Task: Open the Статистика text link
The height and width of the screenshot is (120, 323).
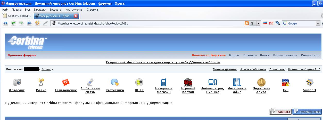Action: coord(115,90)
